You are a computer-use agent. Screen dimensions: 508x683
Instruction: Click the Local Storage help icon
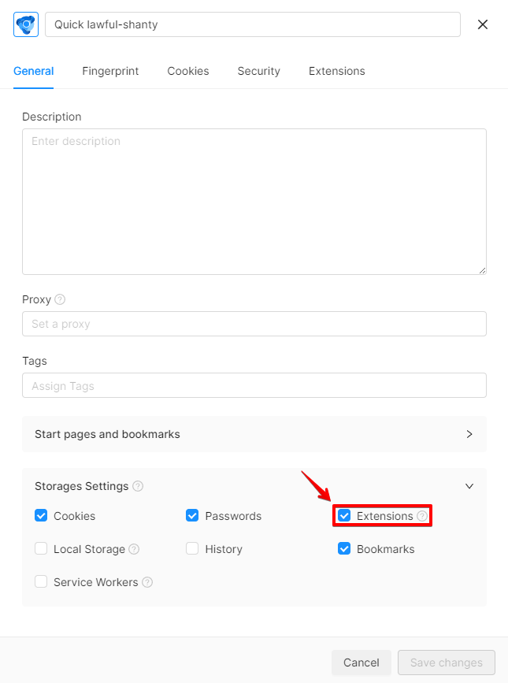[134, 549]
